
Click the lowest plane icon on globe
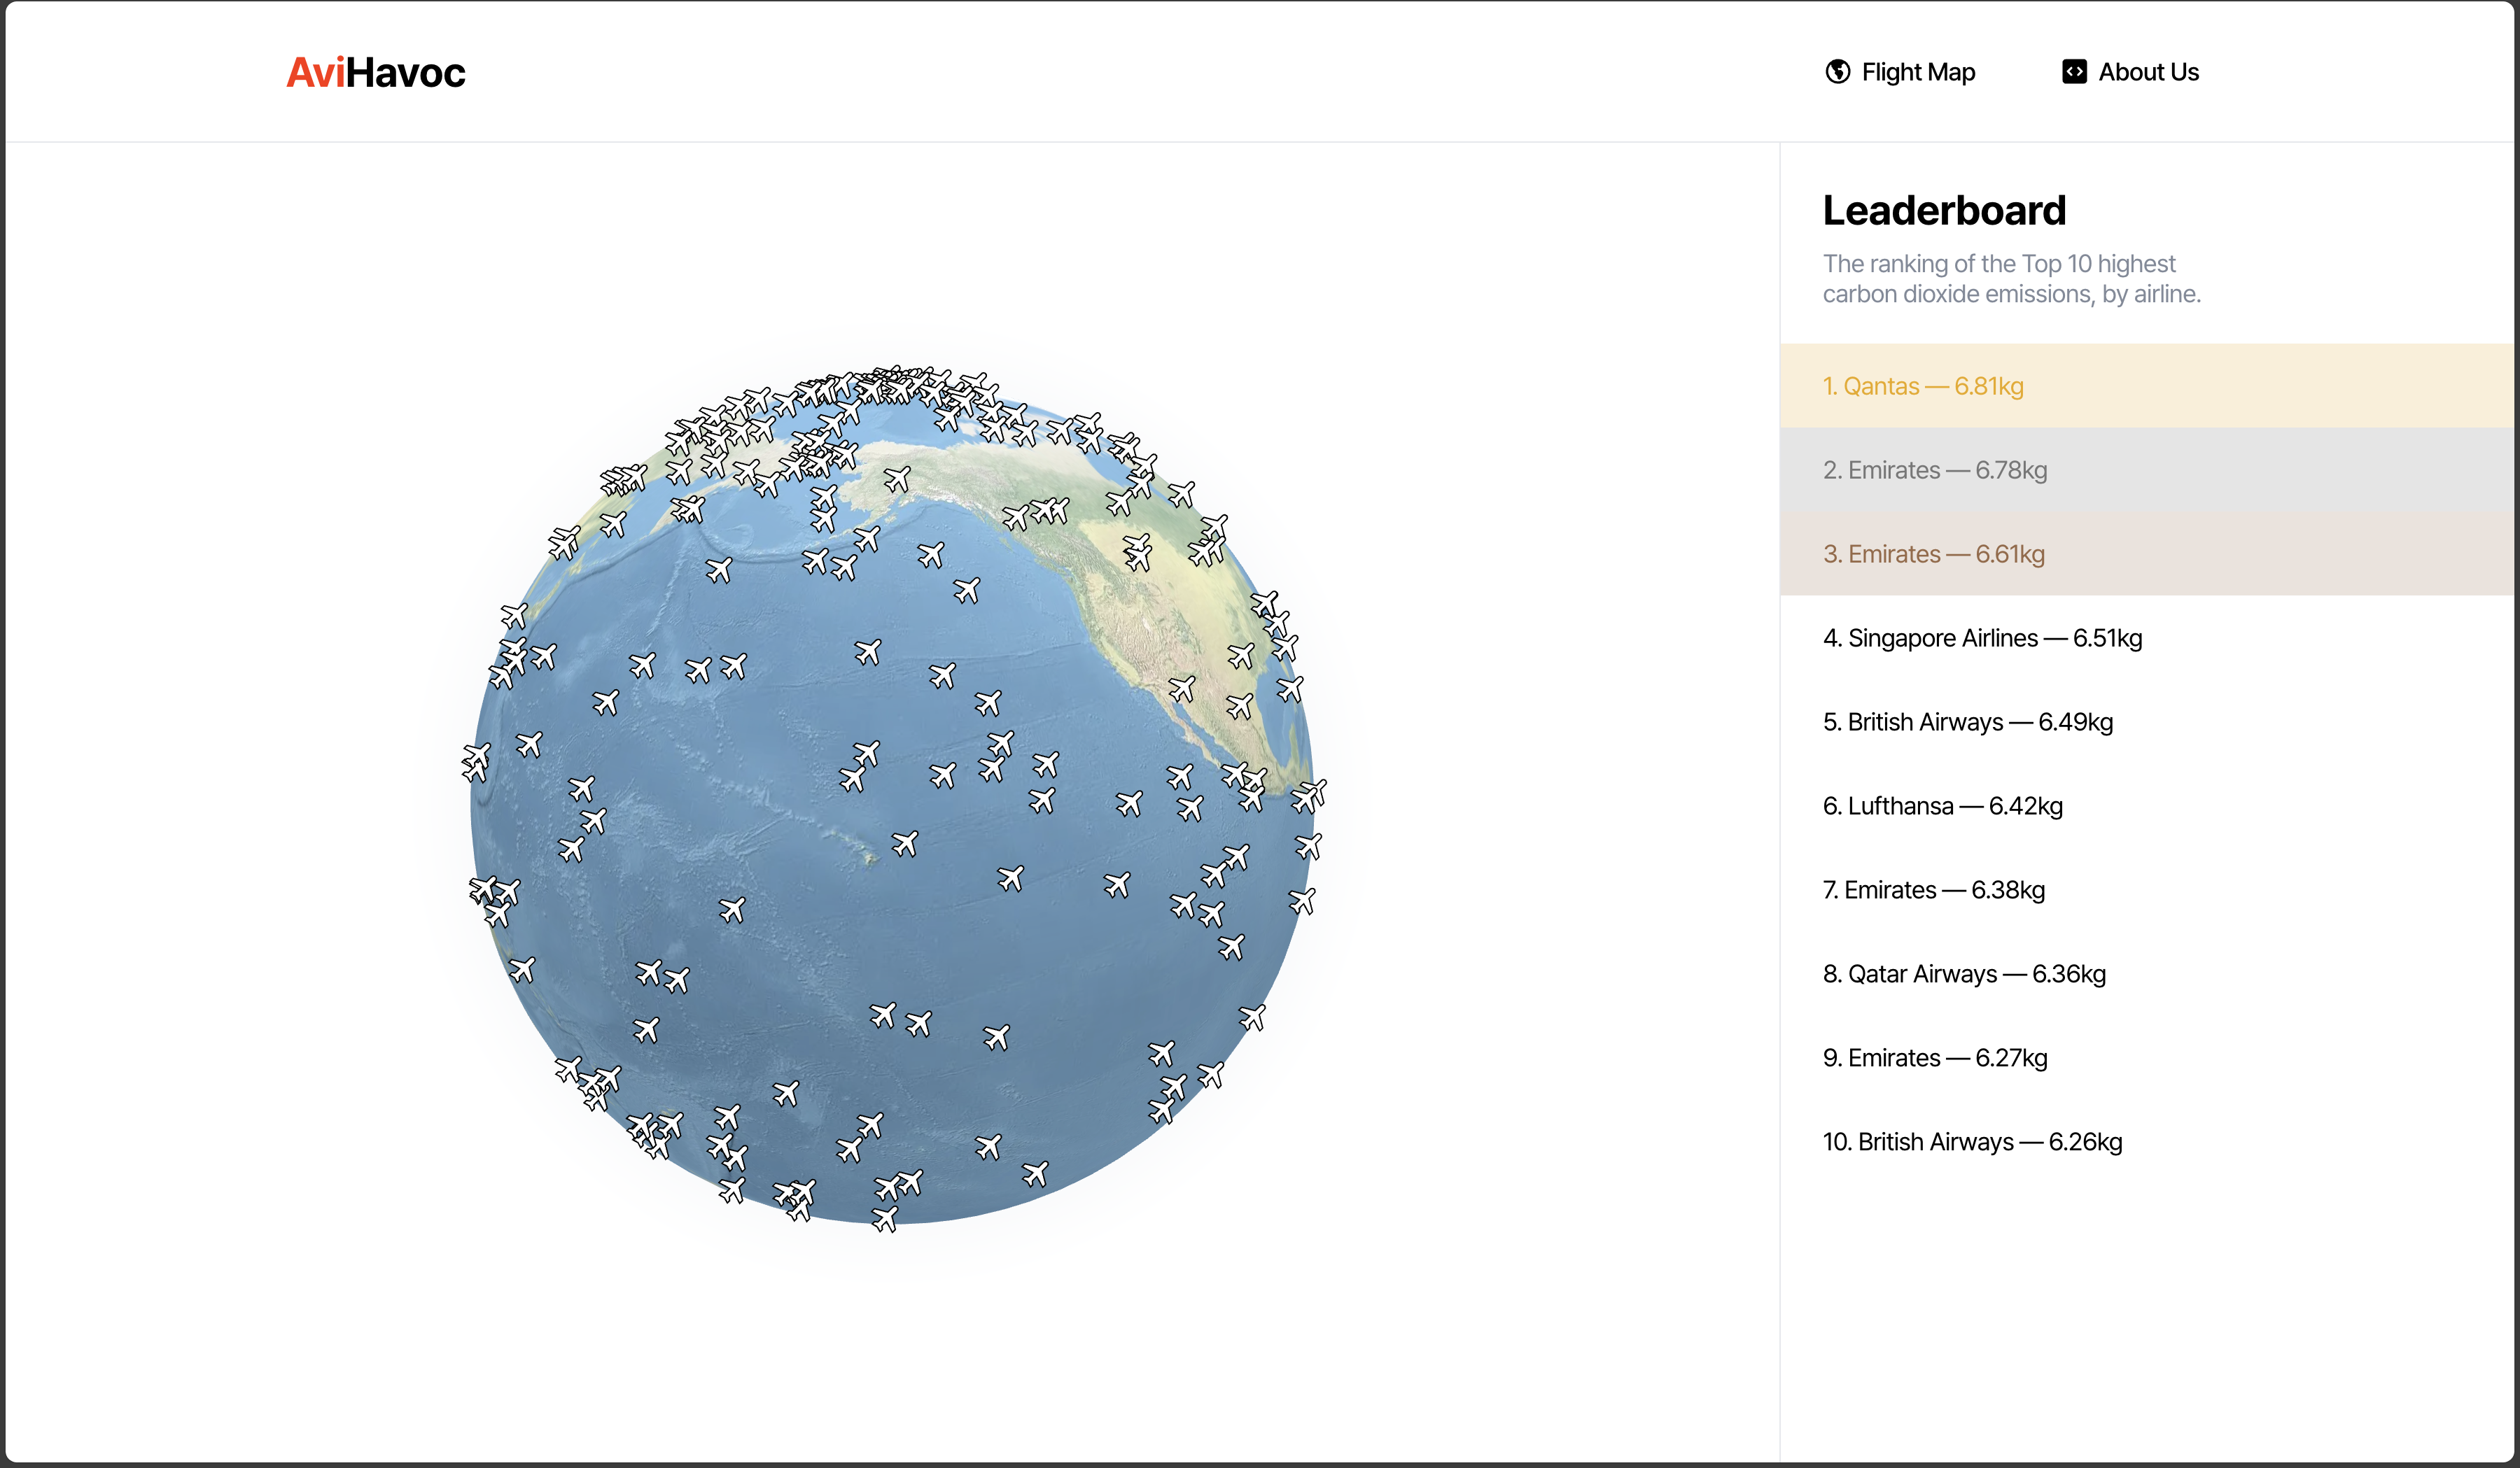[885, 1219]
